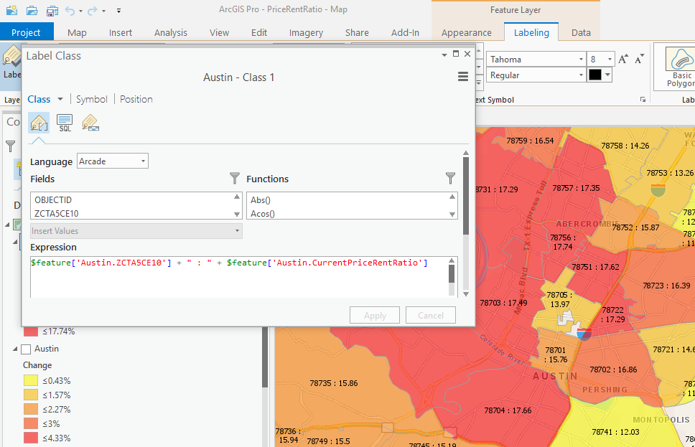Open the Share ribbon tab

(357, 32)
